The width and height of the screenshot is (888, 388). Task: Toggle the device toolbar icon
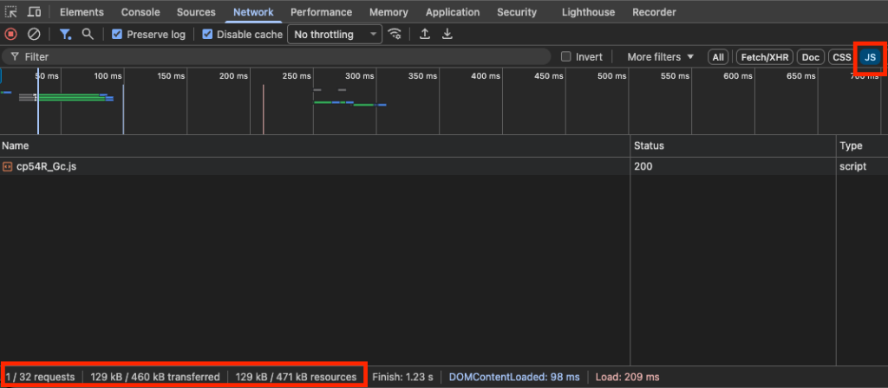coord(35,12)
